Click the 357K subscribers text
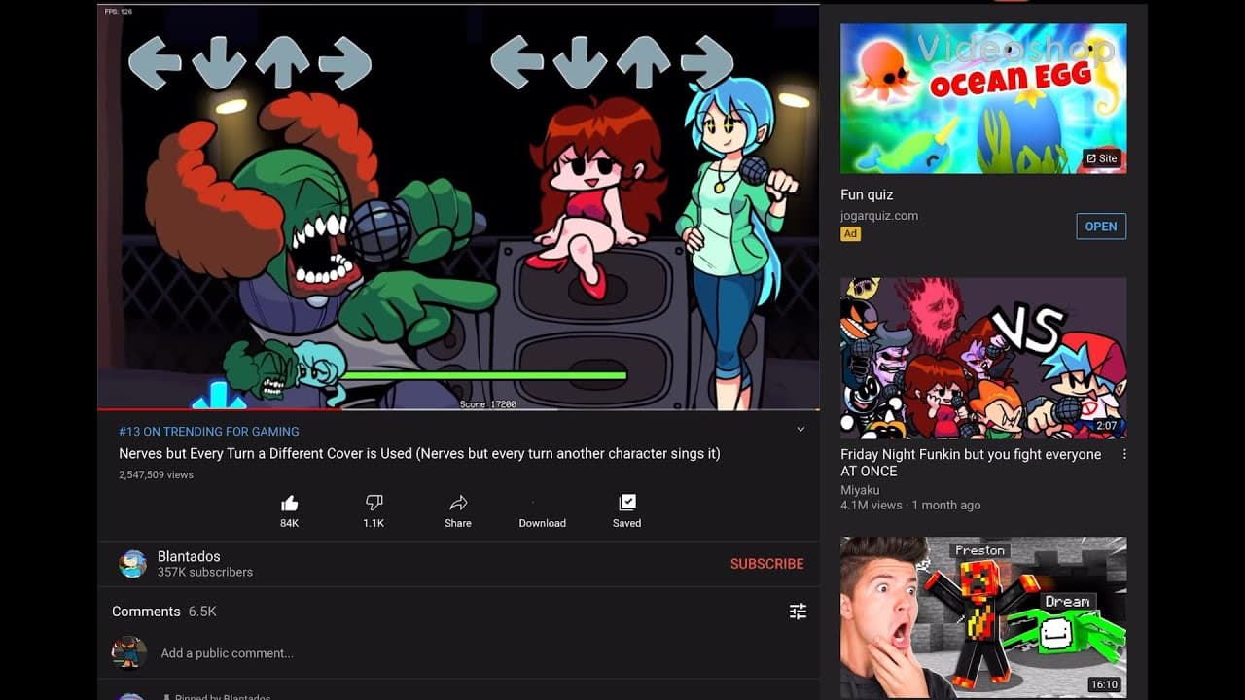Image resolution: width=1245 pixels, height=700 pixels. click(205, 573)
